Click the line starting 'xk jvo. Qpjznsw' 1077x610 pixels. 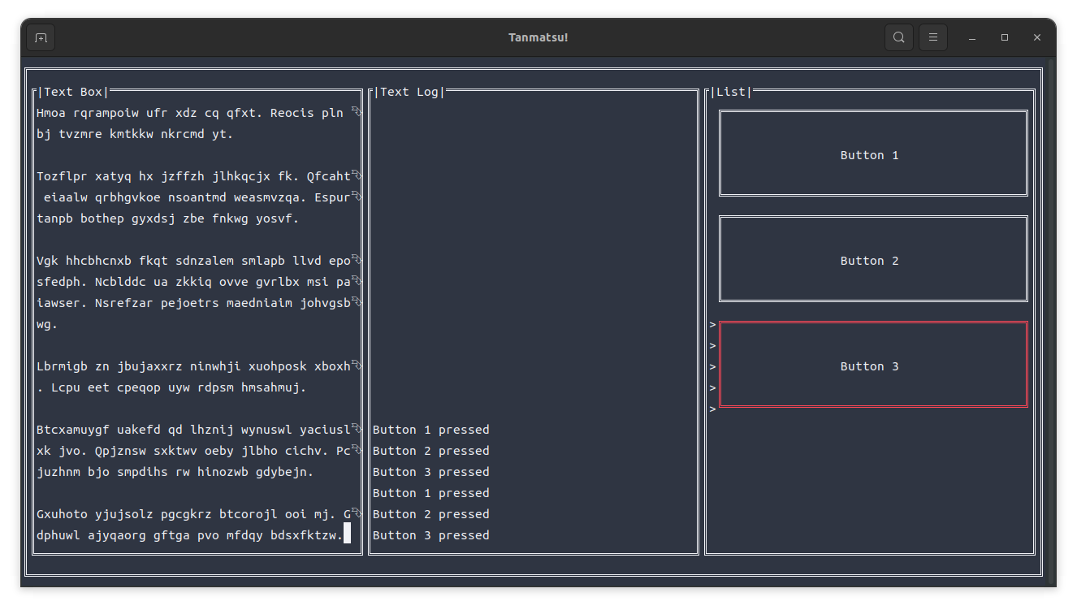[x=193, y=451]
